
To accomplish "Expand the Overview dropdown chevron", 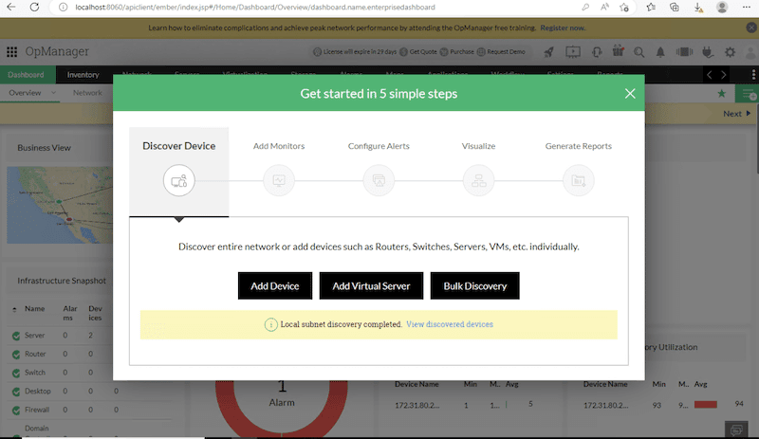I will [54, 93].
